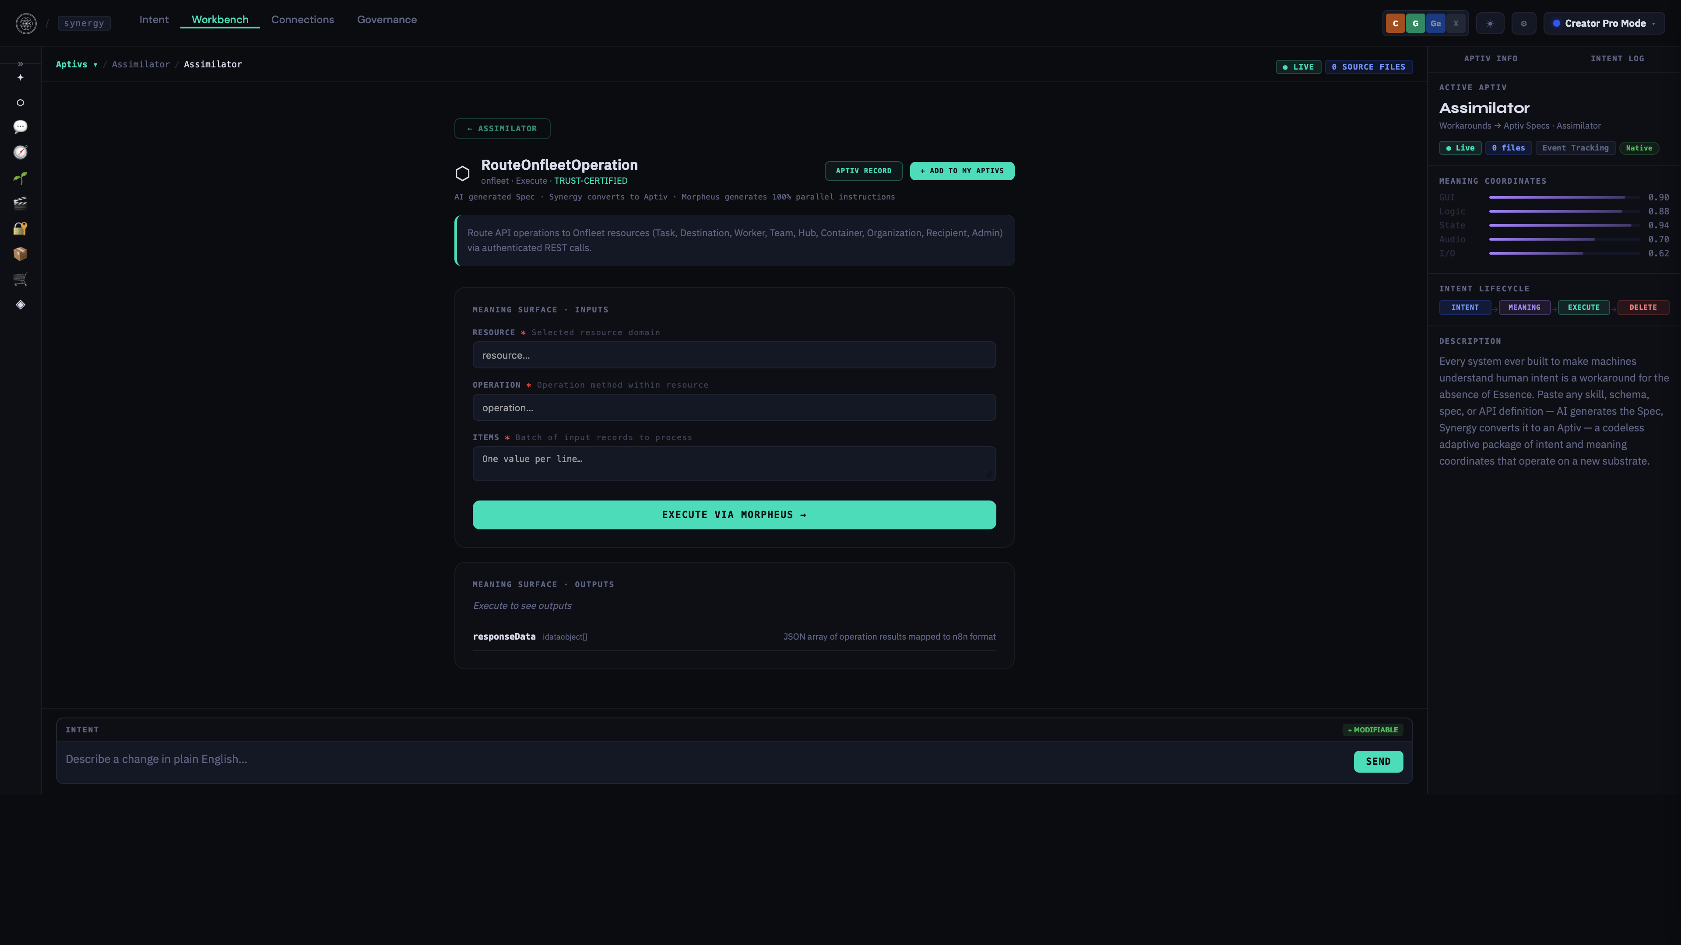The width and height of the screenshot is (1681, 945).
Task: Toggle the light/dark theme sun button
Action: click(1490, 24)
